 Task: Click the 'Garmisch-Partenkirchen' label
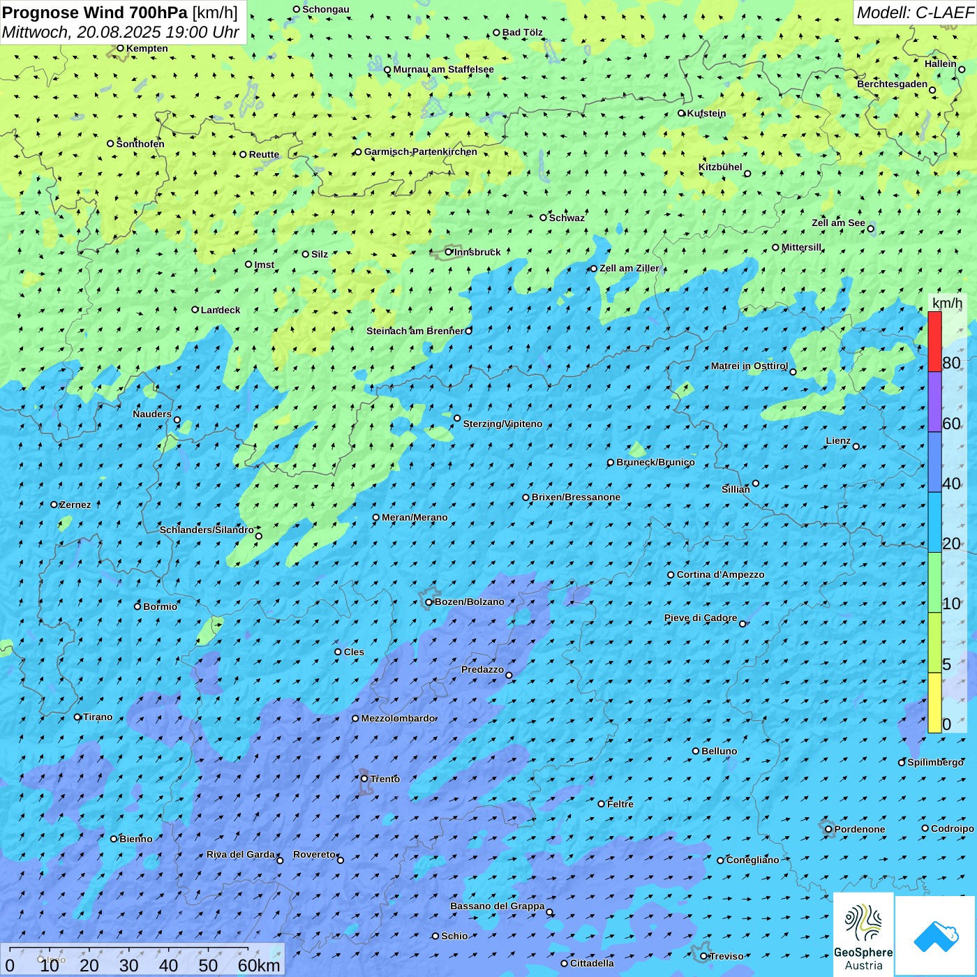click(421, 151)
